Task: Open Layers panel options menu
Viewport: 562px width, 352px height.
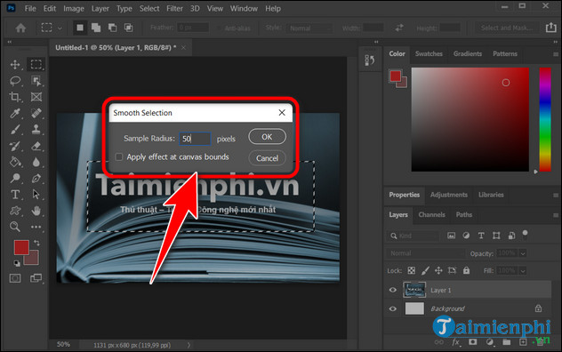Action: pos(556,215)
